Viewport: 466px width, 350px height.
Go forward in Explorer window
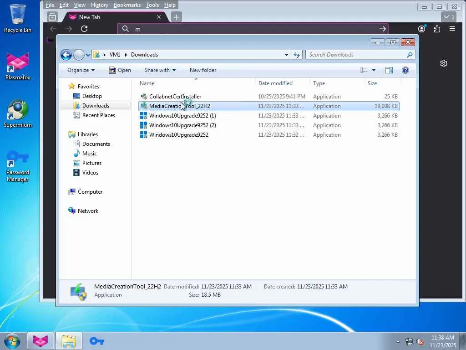(79, 55)
